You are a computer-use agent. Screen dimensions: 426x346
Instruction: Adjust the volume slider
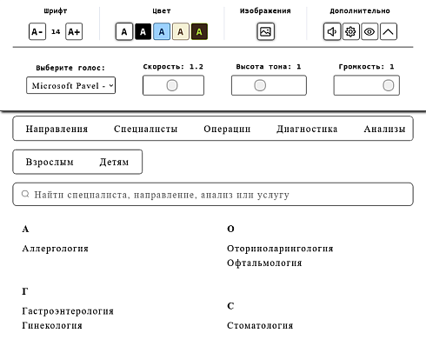click(367, 85)
